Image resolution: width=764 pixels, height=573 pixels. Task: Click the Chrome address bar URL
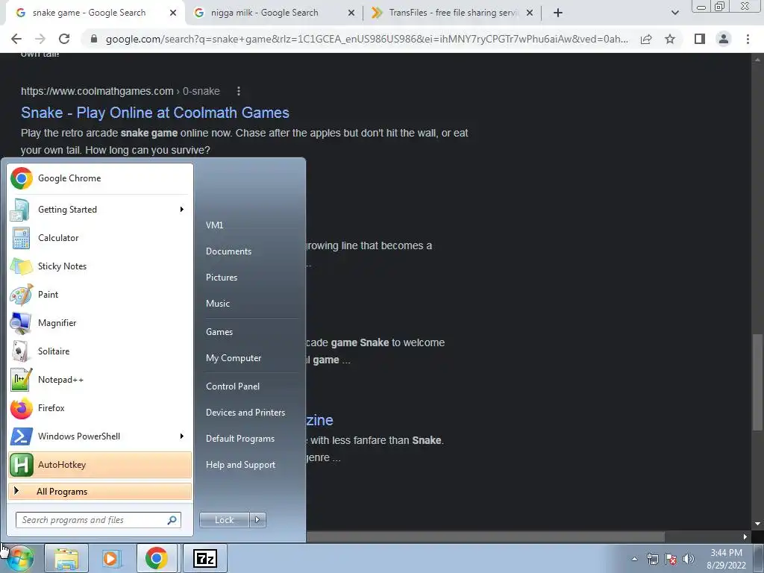(366, 39)
